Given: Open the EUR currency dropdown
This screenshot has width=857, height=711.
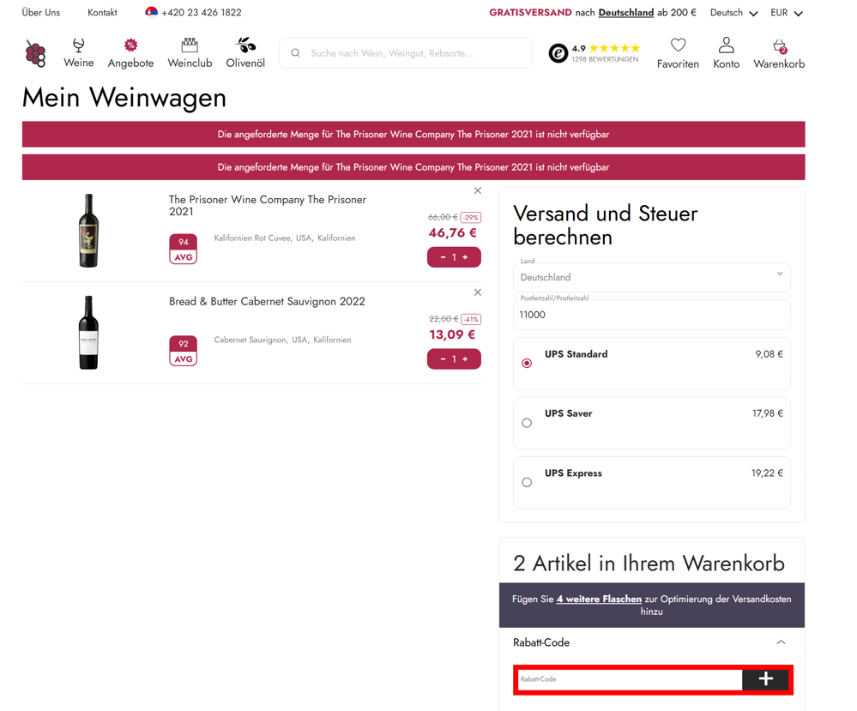Looking at the screenshot, I should point(787,13).
